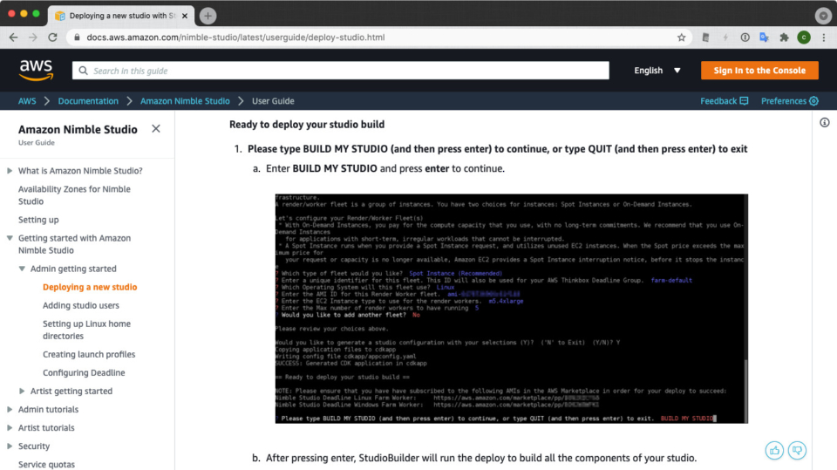Open Setting up Linux home directories

pos(86,330)
